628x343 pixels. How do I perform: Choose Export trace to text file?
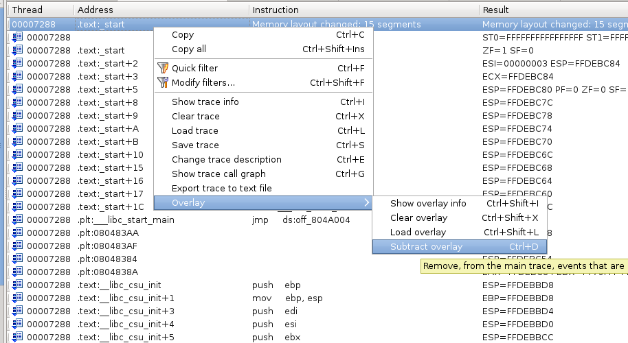click(221, 189)
